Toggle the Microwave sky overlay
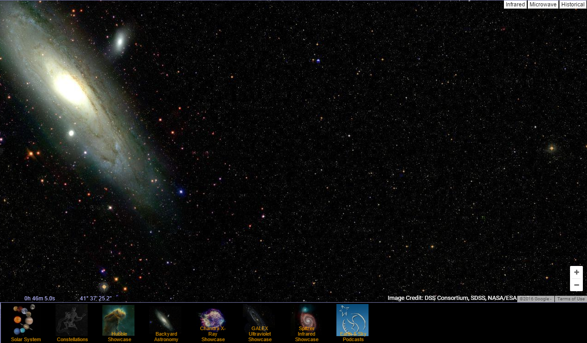This screenshot has height=343, width=587. pyautogui.click(x=542, y=4)
